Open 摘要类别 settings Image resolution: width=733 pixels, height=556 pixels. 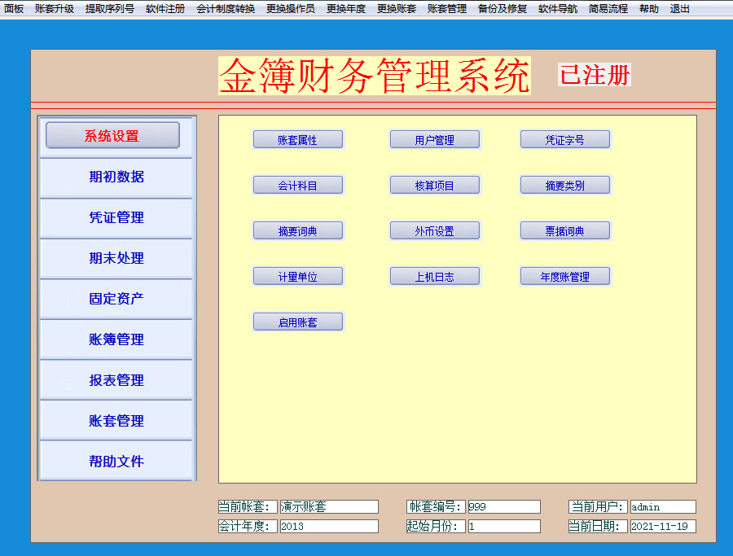[564, 185]
